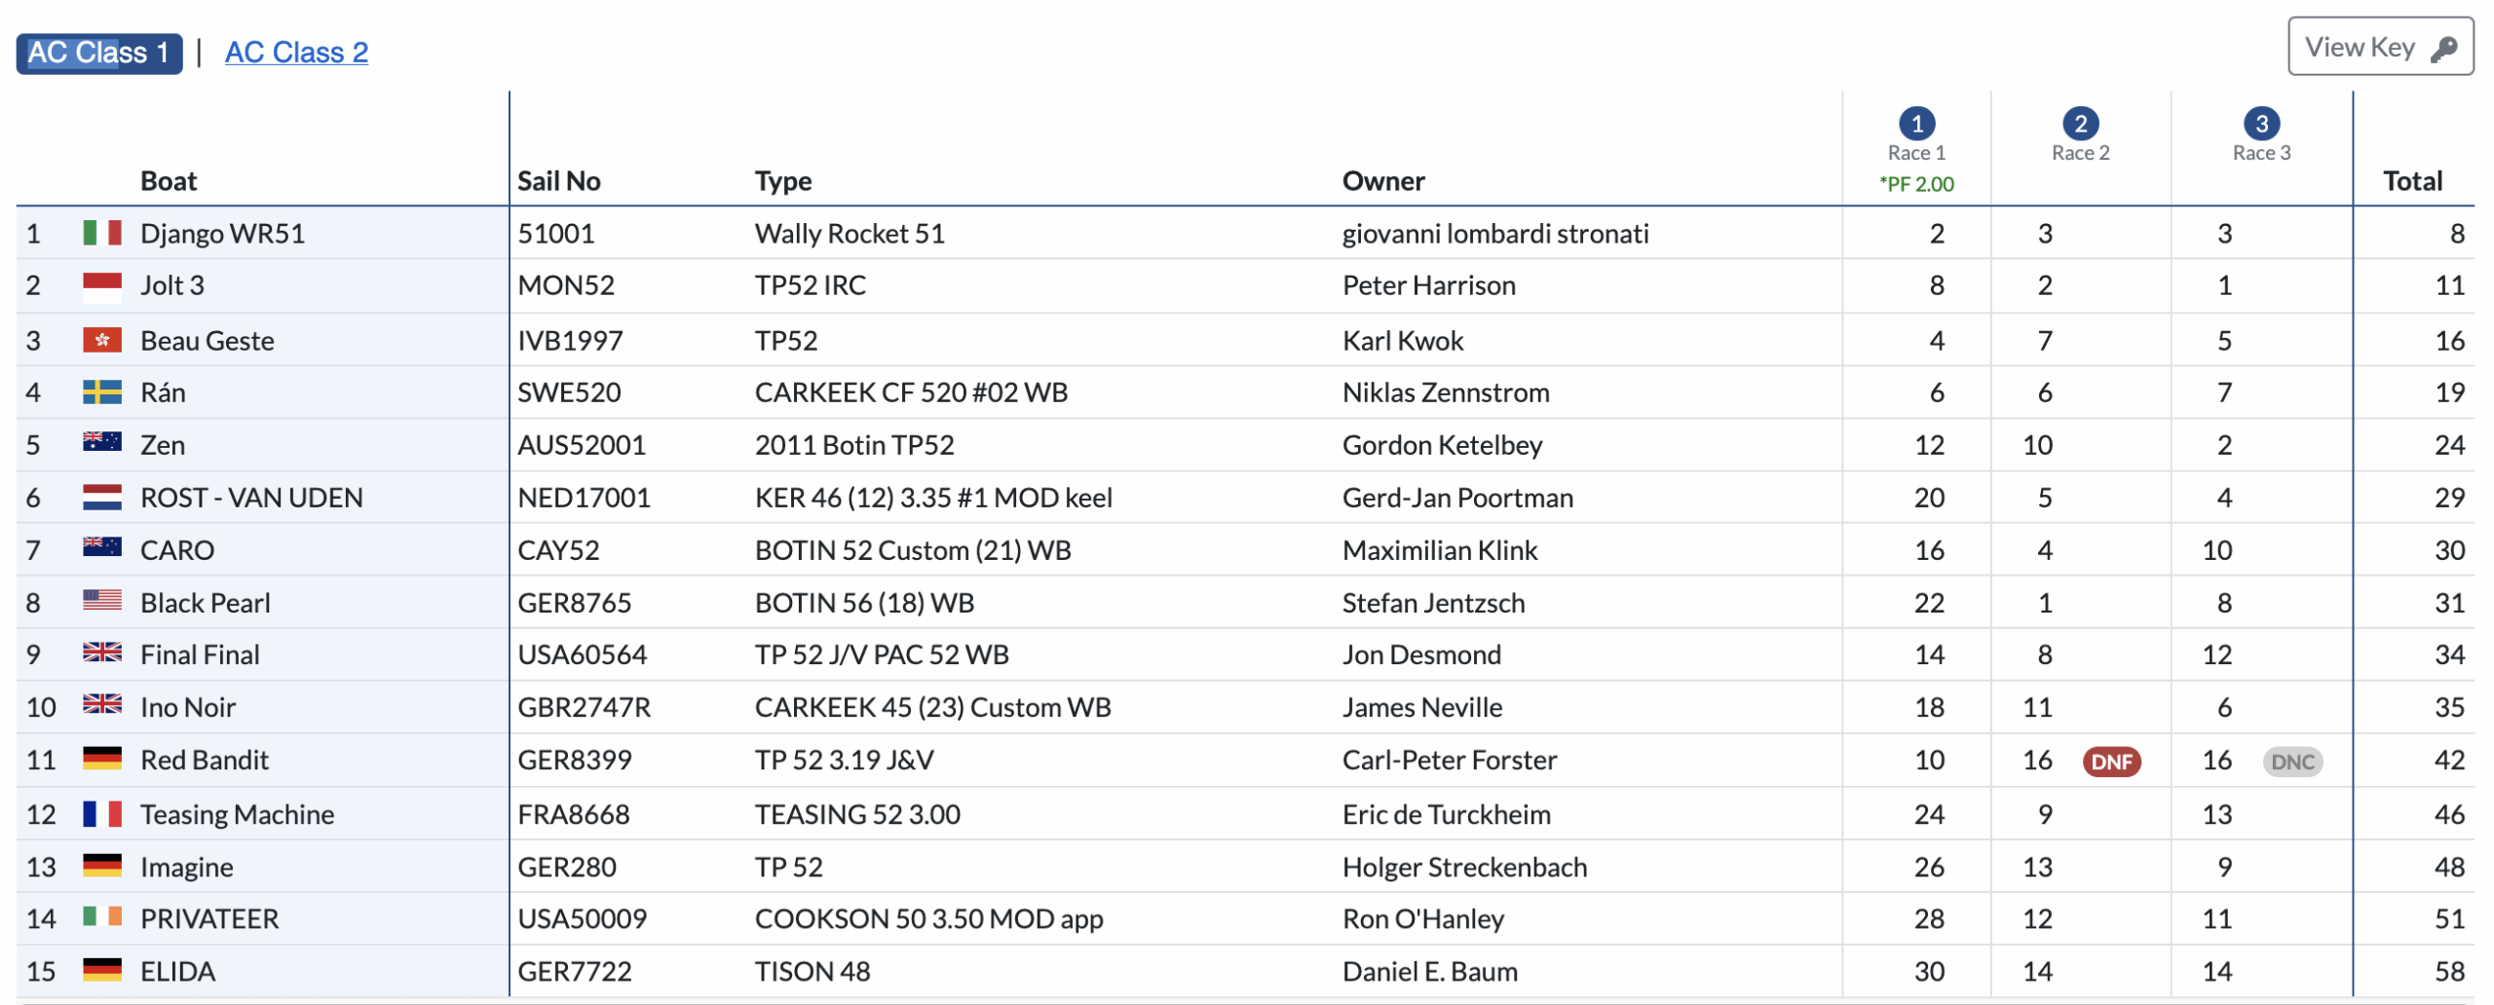This screenshot has height=1005, width=2494.
Task: Click the Owner column header
Action: (1383, 181)
